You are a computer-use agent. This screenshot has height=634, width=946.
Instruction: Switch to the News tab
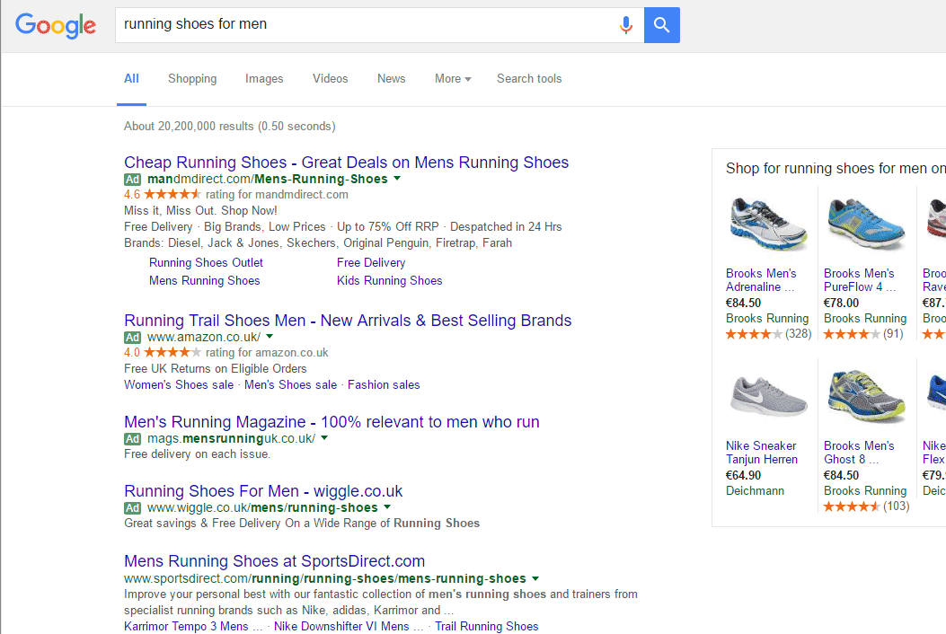[391, 78]
